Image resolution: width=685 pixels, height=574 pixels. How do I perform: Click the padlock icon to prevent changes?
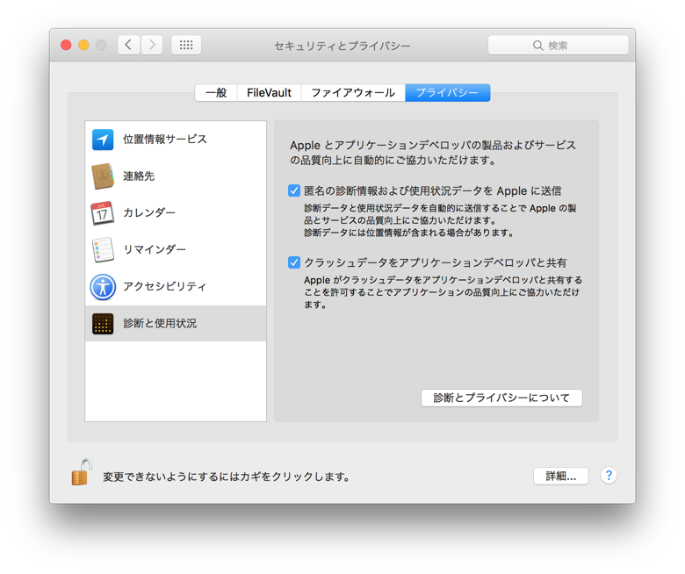pos(82,472)
